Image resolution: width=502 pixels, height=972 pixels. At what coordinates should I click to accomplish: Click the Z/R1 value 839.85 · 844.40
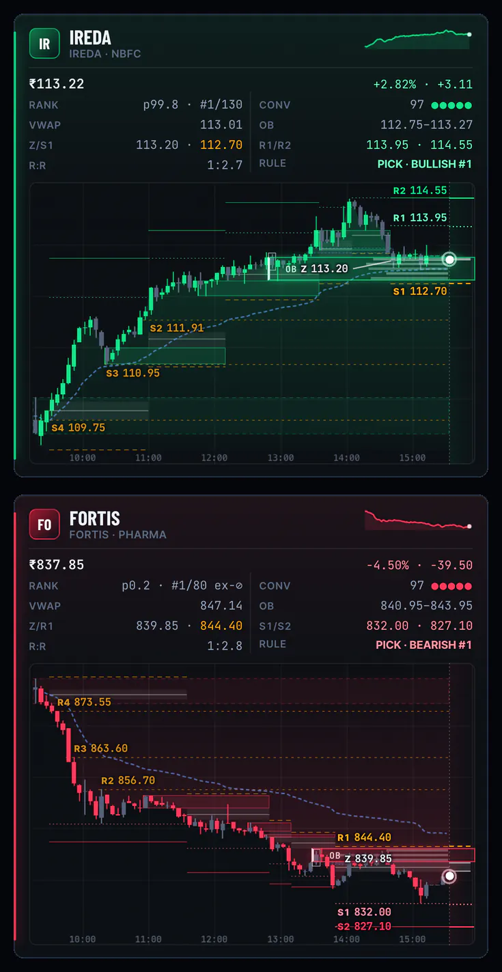pos(189,626)
